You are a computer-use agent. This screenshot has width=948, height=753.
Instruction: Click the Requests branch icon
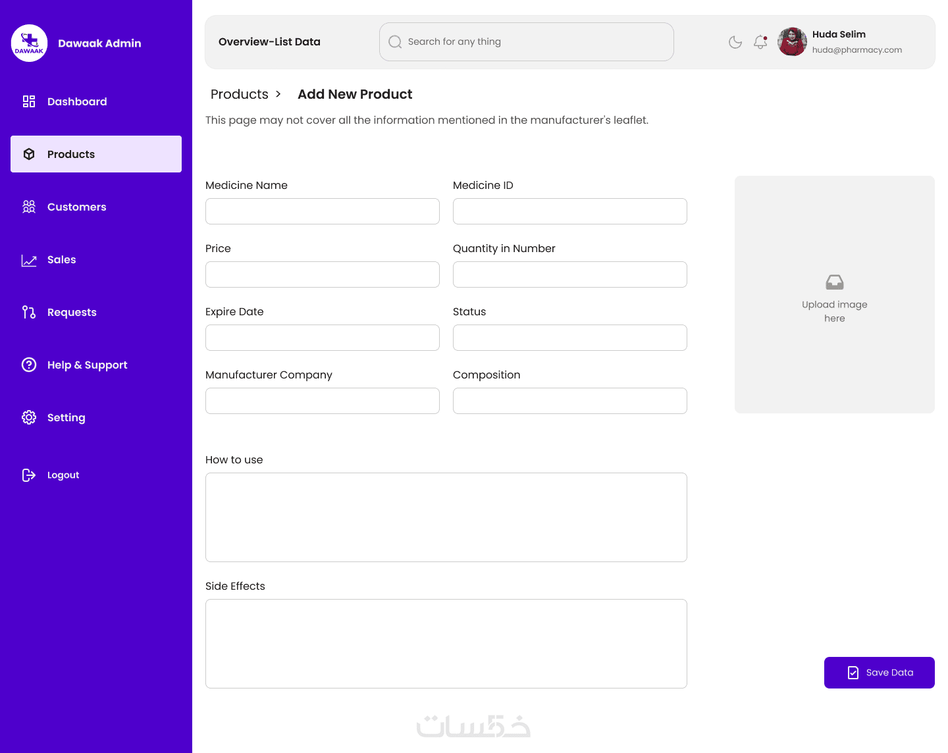(x=29, y=312)
